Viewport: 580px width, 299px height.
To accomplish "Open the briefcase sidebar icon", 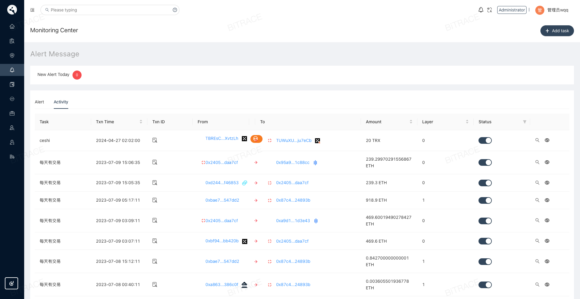I will tap(12, 113).
